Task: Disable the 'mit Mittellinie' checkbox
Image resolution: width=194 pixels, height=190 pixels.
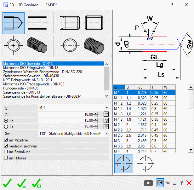Action: tap(6, 140)
